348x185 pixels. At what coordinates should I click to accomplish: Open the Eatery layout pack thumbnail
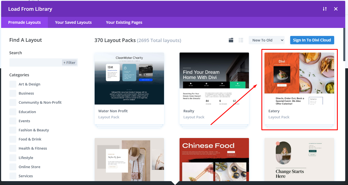[299, 79]
